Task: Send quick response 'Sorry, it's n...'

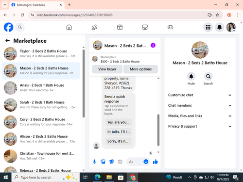Action: 119,141
